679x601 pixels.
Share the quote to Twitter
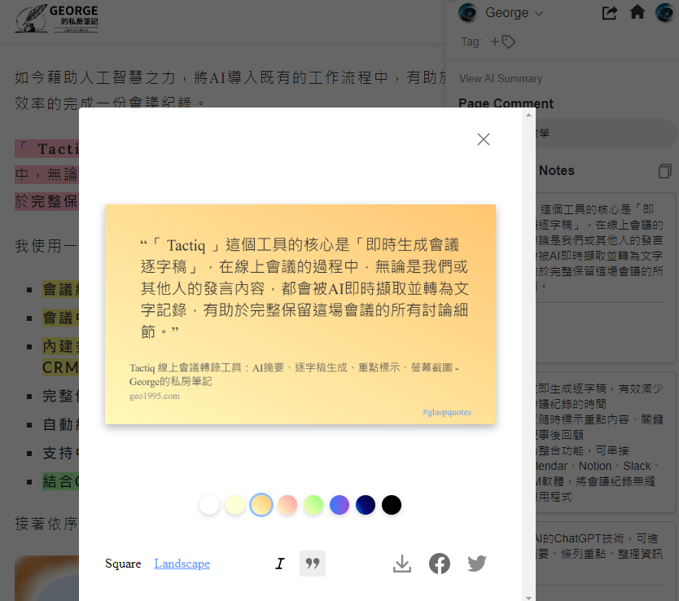477,564
